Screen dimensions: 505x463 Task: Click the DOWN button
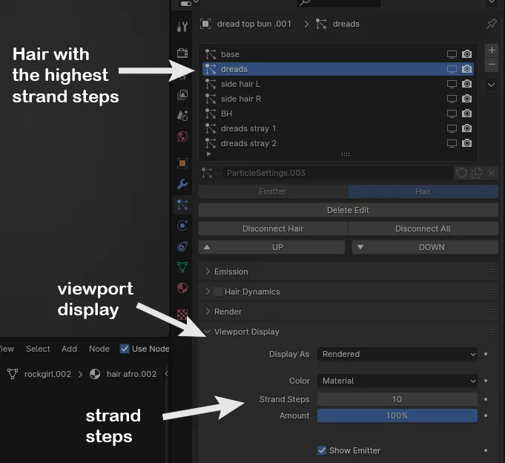[425, 247]
